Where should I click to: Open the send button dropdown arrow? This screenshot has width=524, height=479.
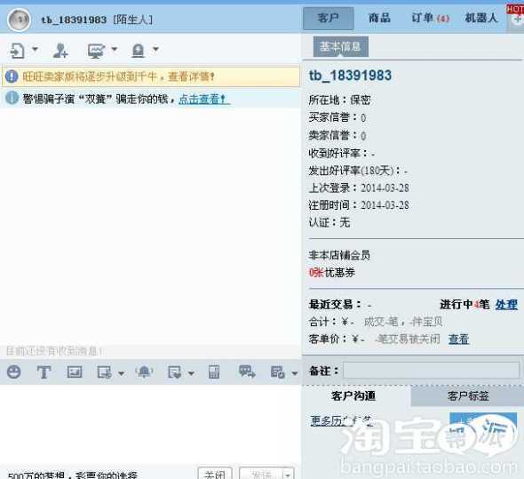coord(288,474)
